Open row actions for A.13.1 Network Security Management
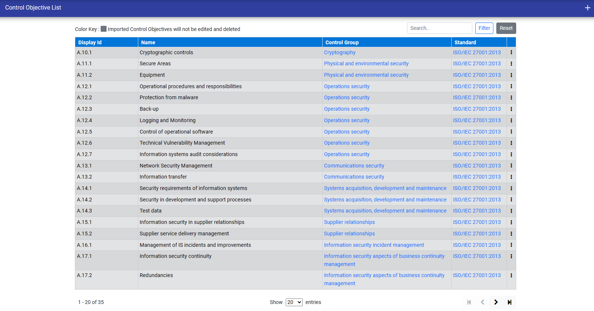594x311 pixels. coord(511,166)
